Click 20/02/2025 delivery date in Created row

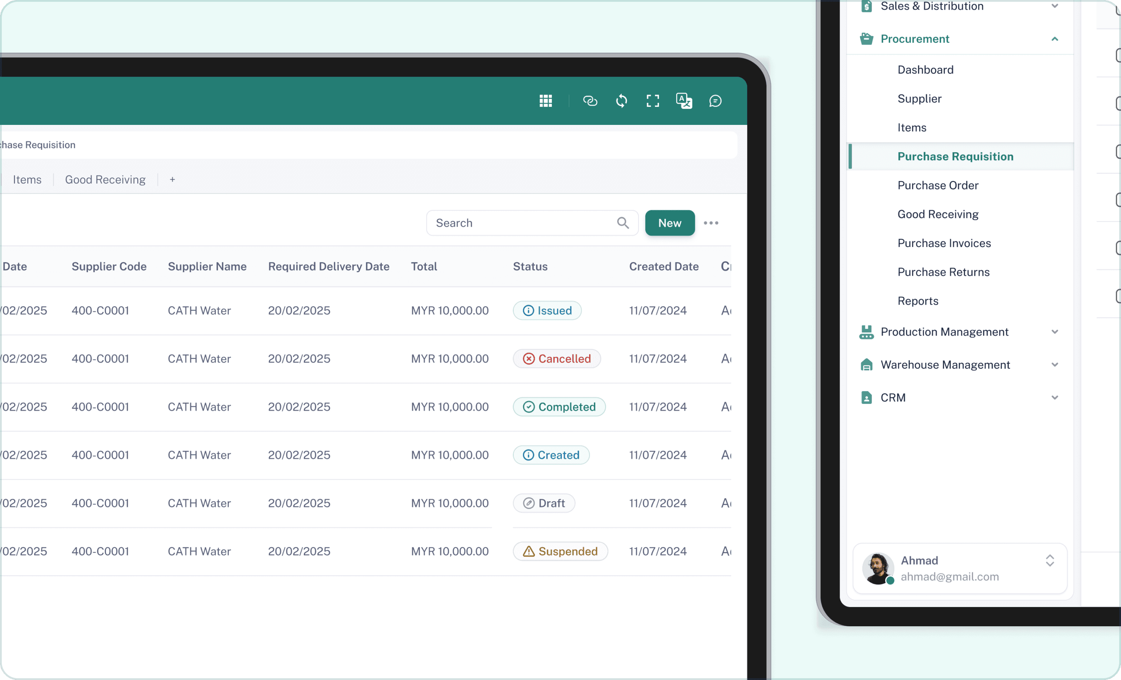[x=299, y=455]
